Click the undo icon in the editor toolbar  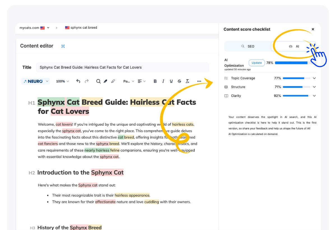[78, 81]
